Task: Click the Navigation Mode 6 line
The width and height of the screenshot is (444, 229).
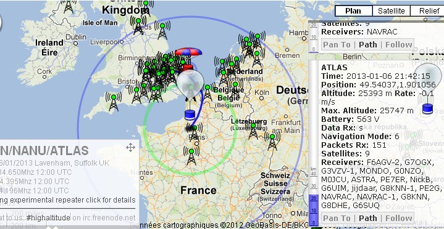Action: coord(360,137)
